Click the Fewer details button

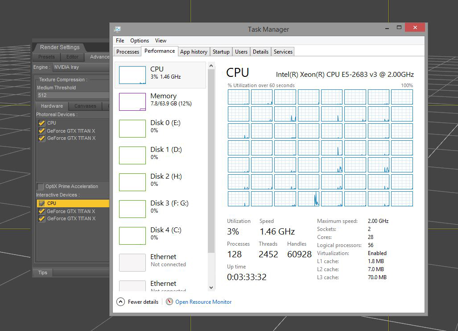143,302
